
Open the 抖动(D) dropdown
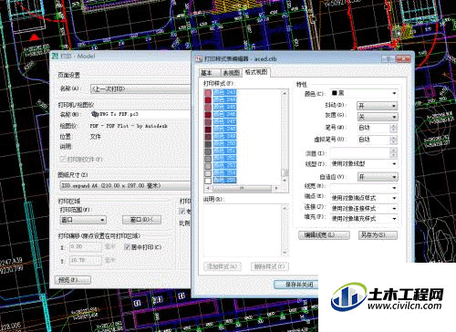(x=378, y=106)
